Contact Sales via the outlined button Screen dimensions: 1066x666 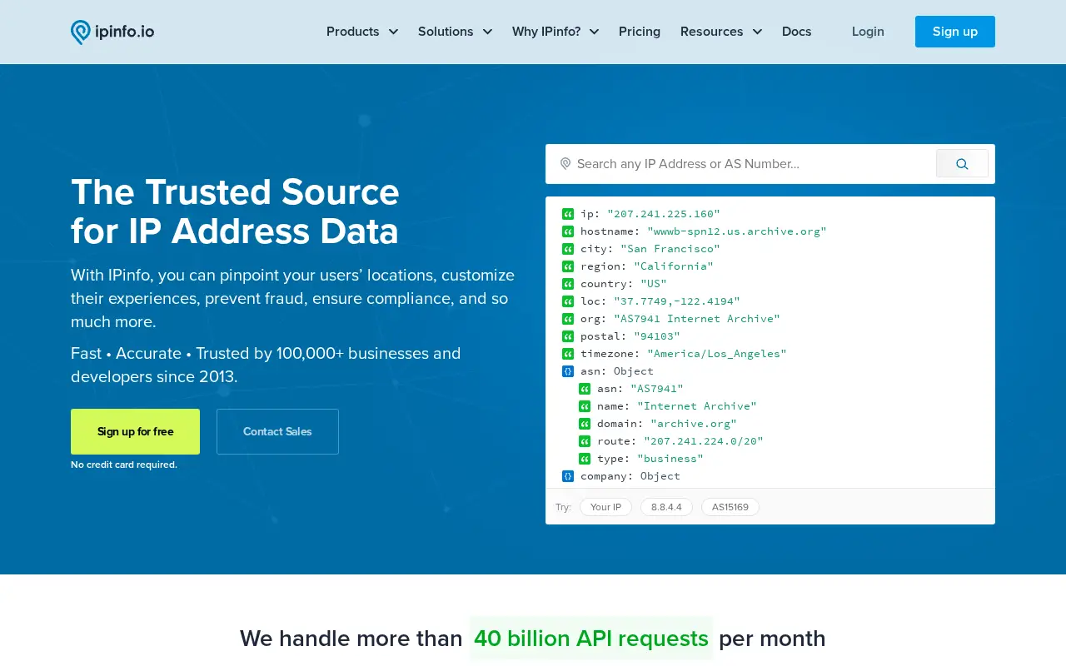(277, 431)
